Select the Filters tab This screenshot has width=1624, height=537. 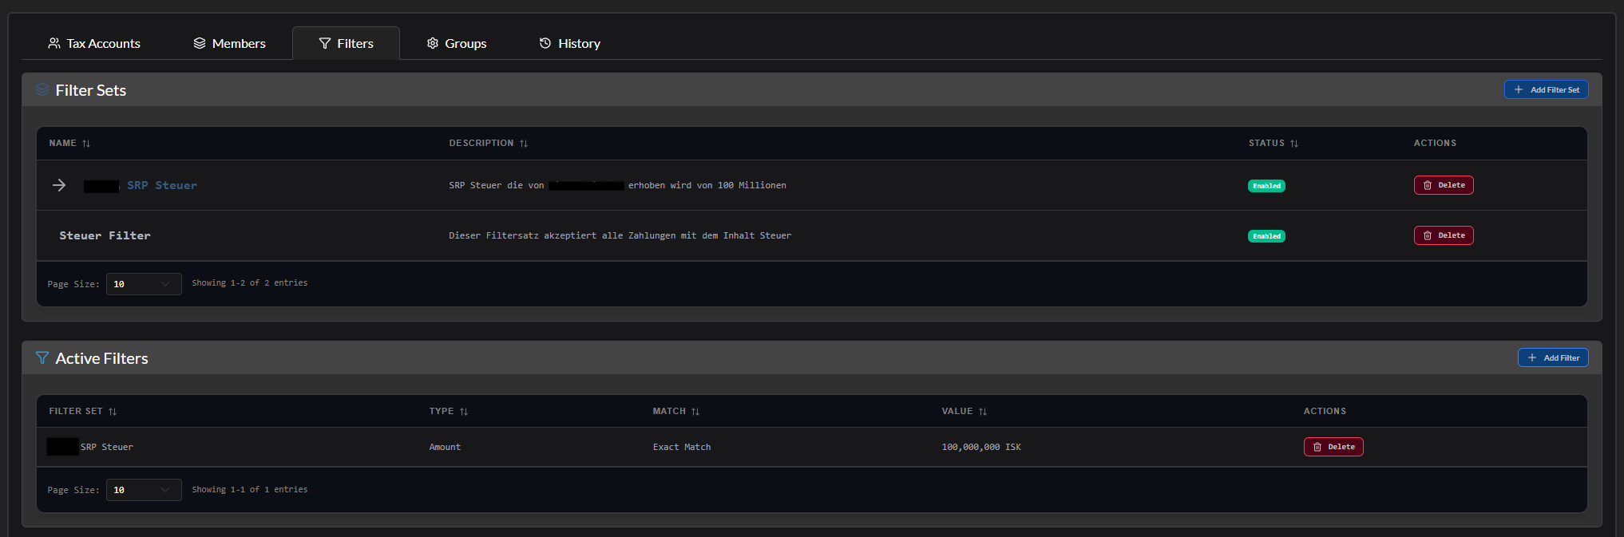point(346,43)
